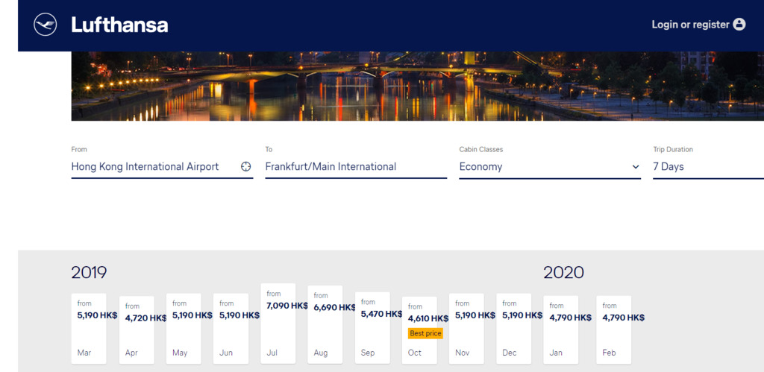Viewport: 764px width, 372px height.
Task: Select the April 4,720 HK$ bar
Action: click(x=137, y=330)
